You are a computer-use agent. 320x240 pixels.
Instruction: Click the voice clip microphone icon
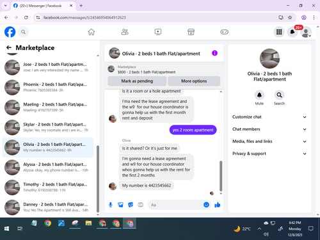[111, 205]
